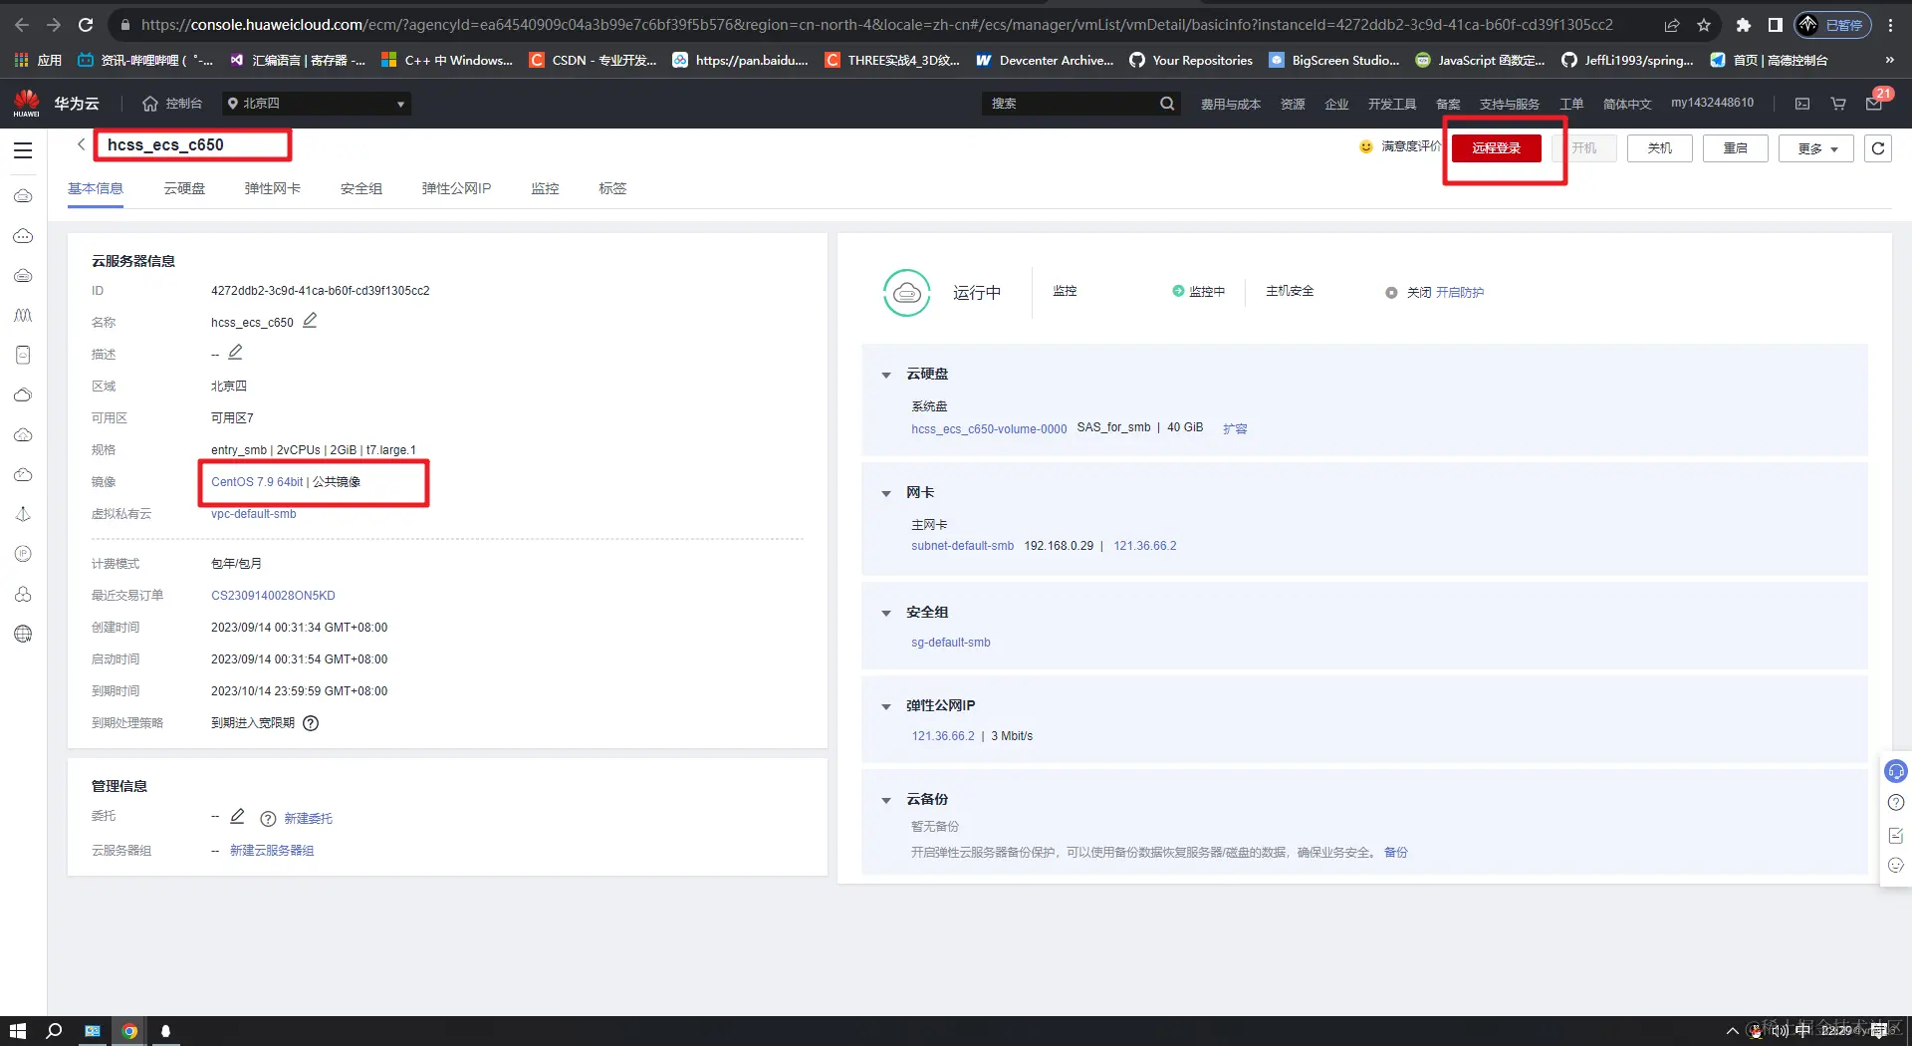Expand the 更多 actions dropdown

1814,147
